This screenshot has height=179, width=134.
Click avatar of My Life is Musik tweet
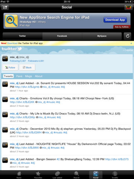(5, 114)
